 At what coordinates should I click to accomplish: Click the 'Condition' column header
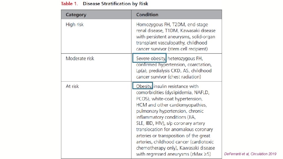[x=177, y=15]
